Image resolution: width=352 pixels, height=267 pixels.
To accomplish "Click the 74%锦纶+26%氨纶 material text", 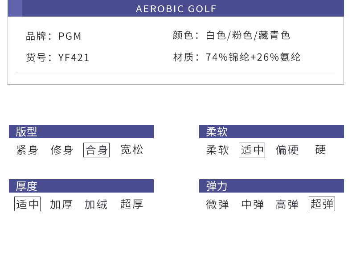I will point(253,57).
